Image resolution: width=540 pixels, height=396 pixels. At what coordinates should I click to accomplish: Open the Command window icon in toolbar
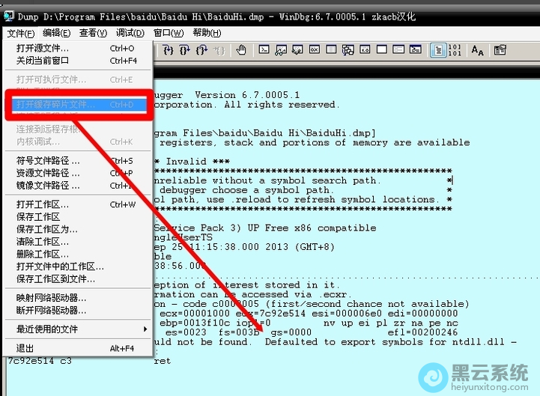click(x=264, y=50)
